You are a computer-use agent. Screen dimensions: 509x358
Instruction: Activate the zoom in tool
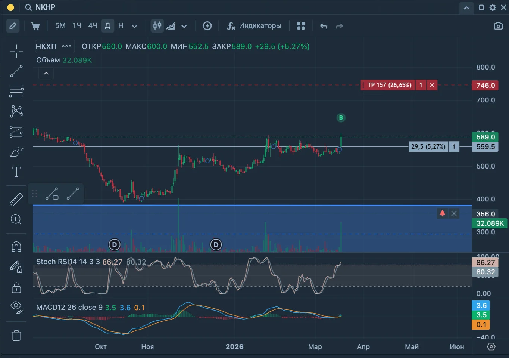[16, 219]
